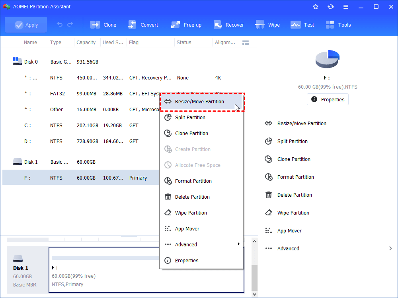Launch the Free up tool
The height and width of the screenshot is (298, 398).
point(176,25)
